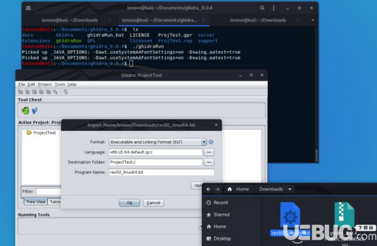Open Home in file manager sidebar
This screenshot has height=246, width=377.
[x=216, y=227]
